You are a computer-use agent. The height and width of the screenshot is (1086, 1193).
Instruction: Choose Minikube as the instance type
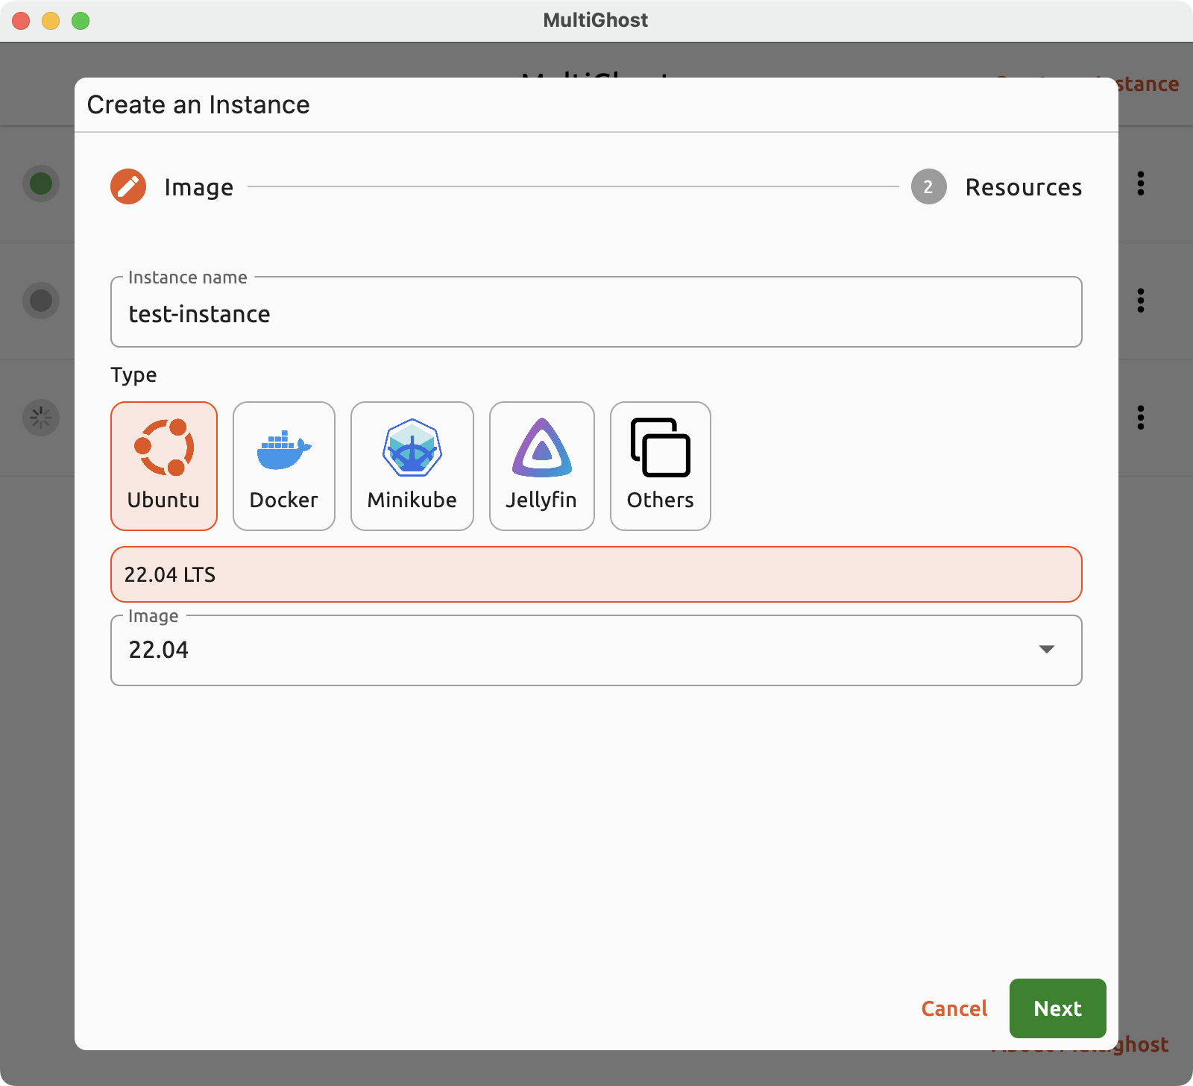pos(412,466)
